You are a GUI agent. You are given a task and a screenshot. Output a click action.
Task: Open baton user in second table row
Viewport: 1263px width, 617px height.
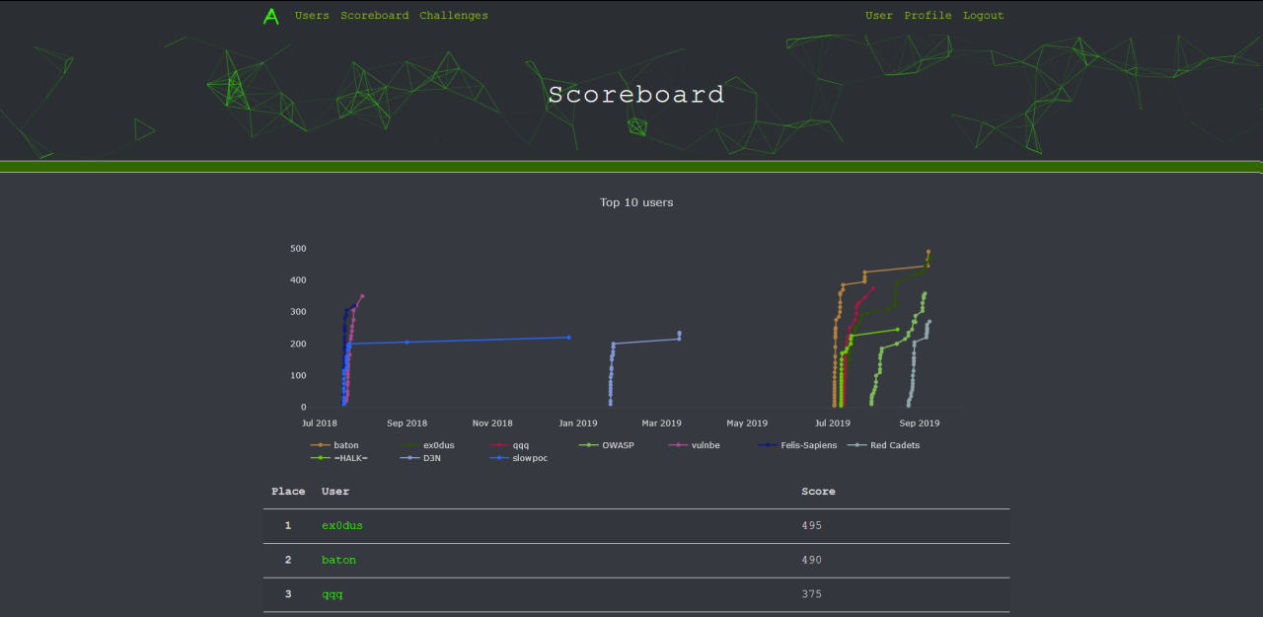pyautogui.click(x=338, y=560)
